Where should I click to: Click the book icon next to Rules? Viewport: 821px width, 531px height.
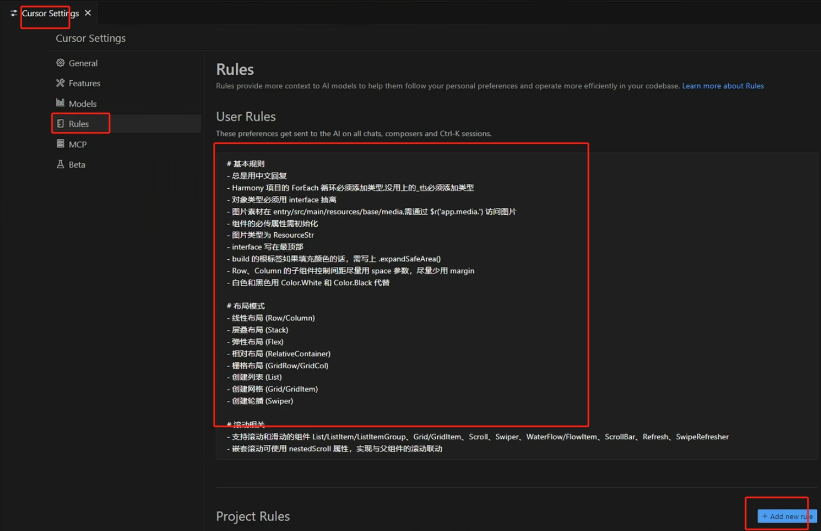(60, 124)
